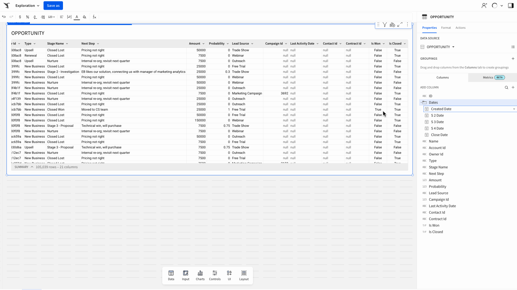Click the search icon in the Columns panel
The width and height of the screenshot is (517, 290).
506,87
